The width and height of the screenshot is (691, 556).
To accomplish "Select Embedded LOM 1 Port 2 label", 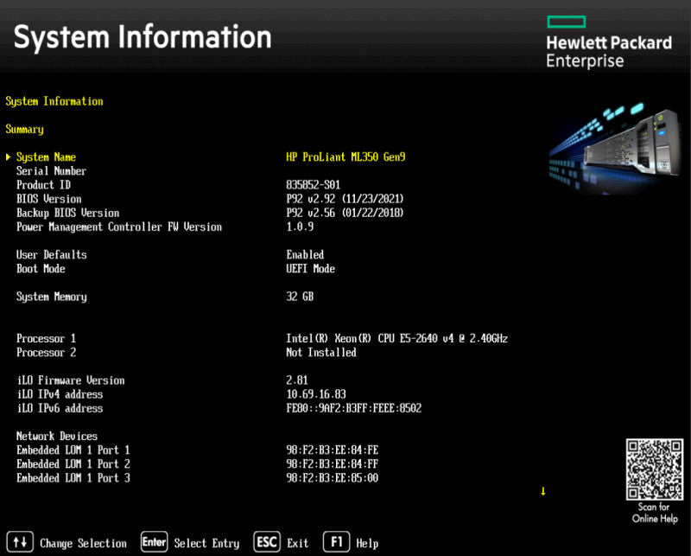I will (x=73, y=464).
